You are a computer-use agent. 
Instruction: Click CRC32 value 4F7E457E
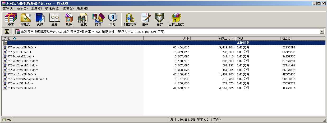[289, 88]
